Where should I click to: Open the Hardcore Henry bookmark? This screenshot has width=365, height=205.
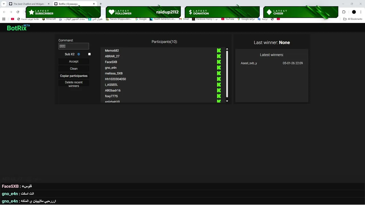pos(205,19)
